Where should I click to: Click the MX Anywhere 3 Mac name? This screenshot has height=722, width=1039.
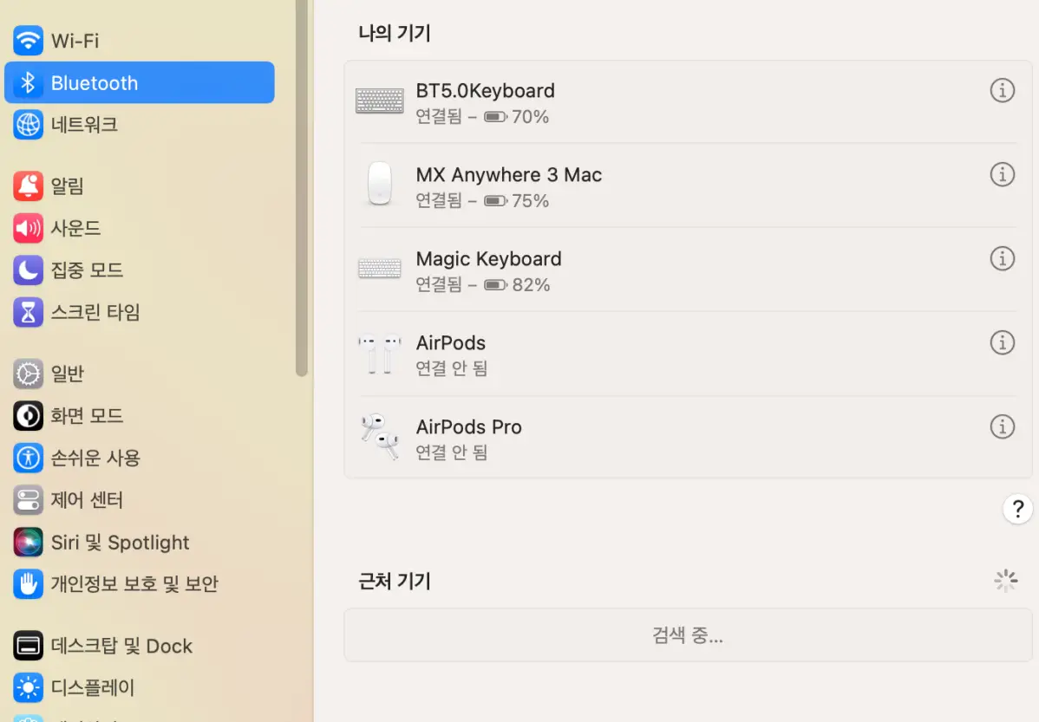tap(509, 175)
